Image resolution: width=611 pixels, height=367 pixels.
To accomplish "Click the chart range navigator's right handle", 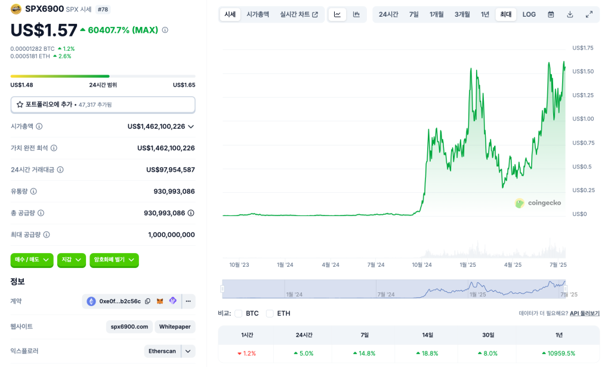I will pyautogui.click(x=565, y=289).
